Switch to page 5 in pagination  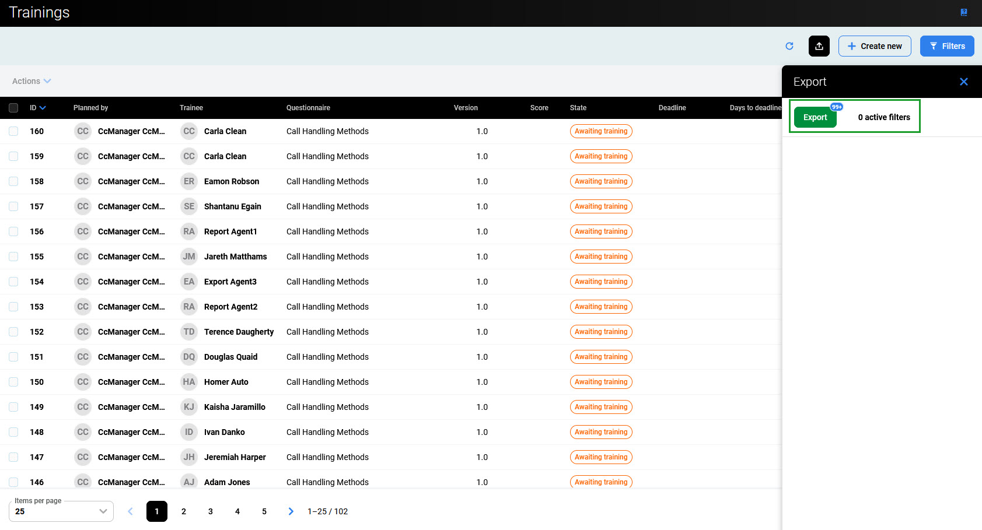tap(264, 511)
